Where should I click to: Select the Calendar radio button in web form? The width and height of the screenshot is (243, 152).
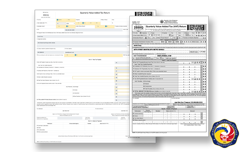point(57,20)
